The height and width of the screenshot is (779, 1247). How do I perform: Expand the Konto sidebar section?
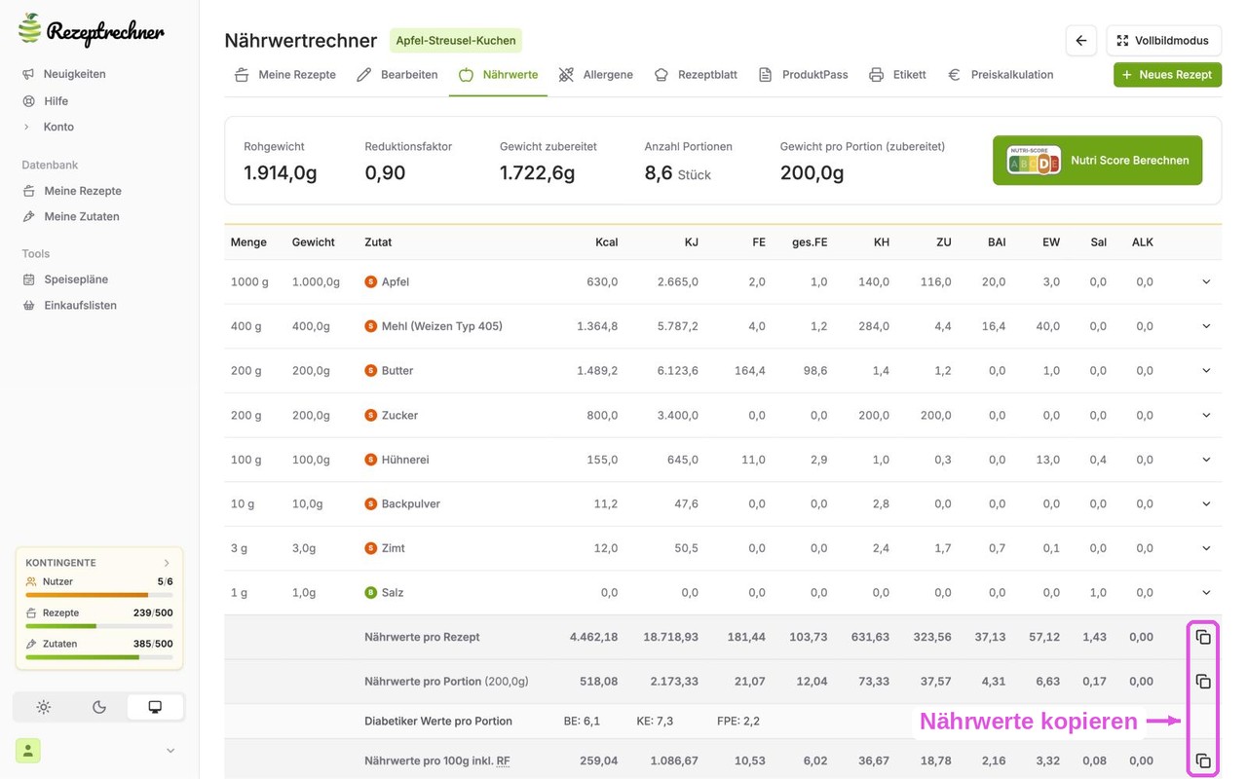[x=49, y=127]
